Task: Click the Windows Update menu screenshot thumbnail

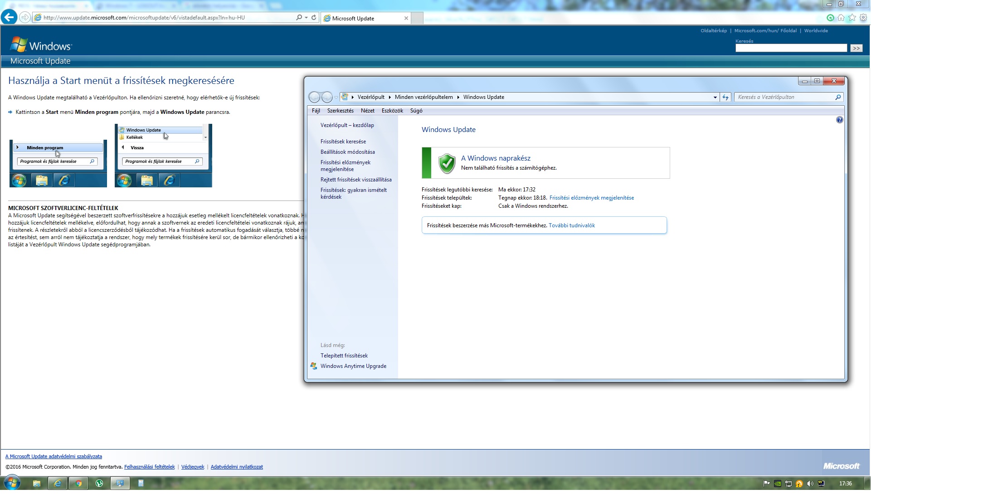Action: [x=163, y=156]
